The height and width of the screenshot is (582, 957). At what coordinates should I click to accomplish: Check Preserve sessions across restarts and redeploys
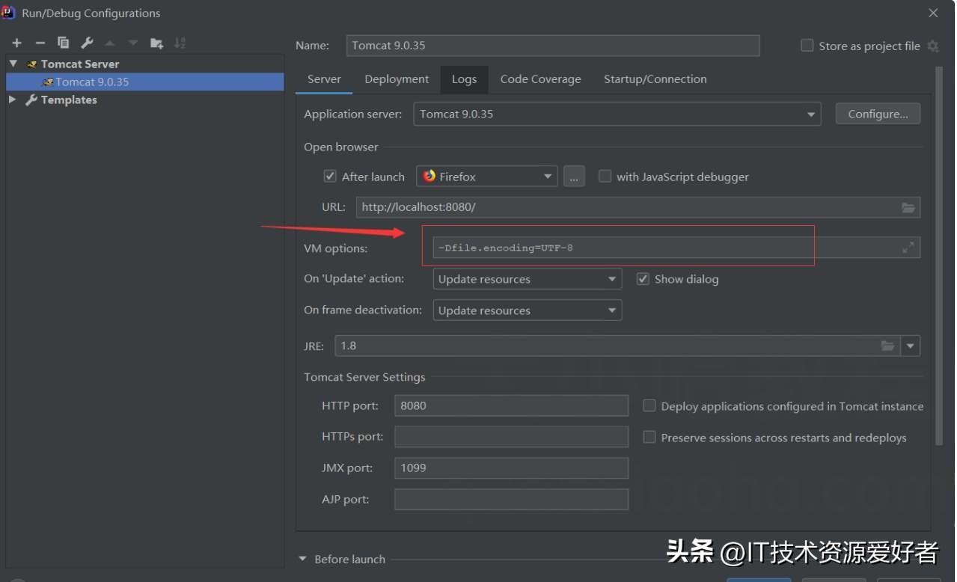coord(649,437)
